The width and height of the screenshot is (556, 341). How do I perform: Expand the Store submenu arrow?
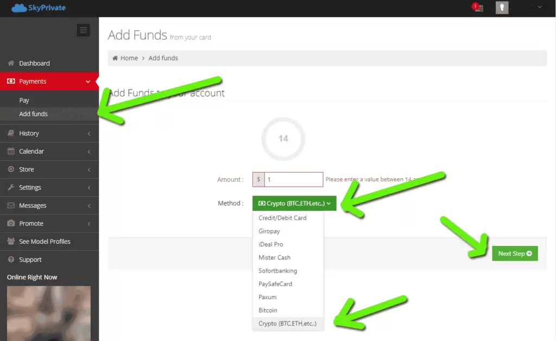[89, 170]
